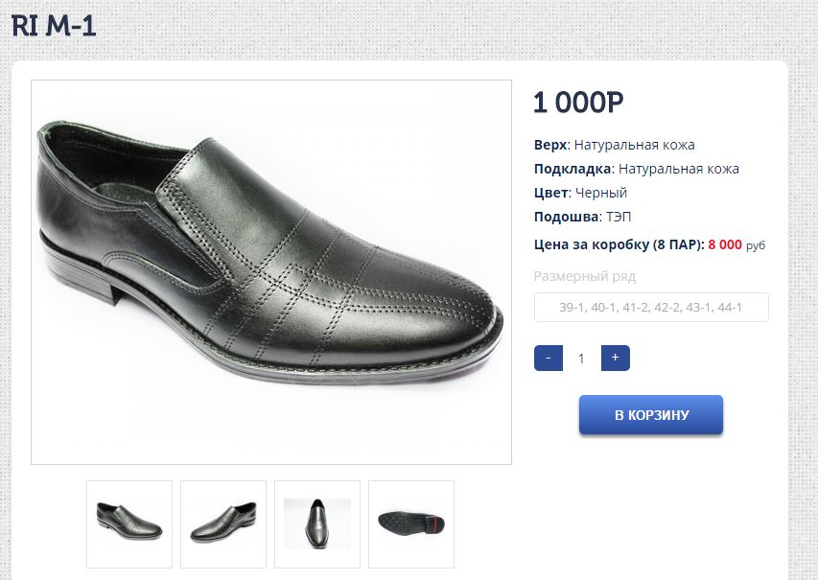The width and height of the screenshot is (818, 580).
Task: Click the Цвет: Черный line
Action: 580,193
